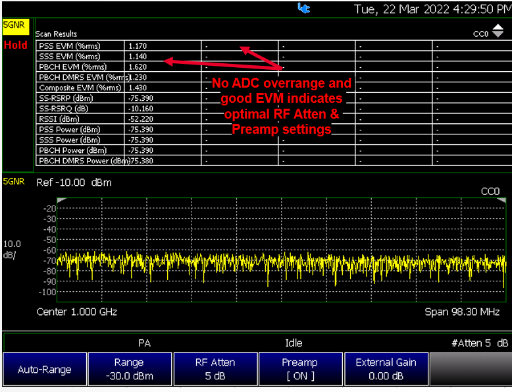Viewport: 512px width, 392px height.
Task: Select the RSSI (dBm) row label
Action: pos(59,119)
